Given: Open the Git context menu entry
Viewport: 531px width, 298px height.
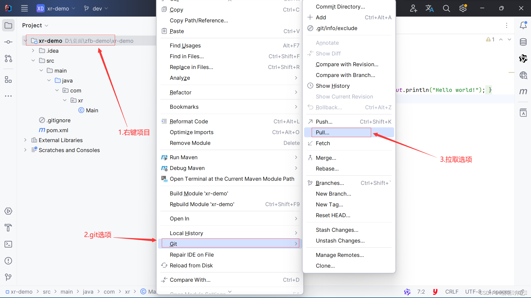Looking at the screenshot, I should 230,244.
